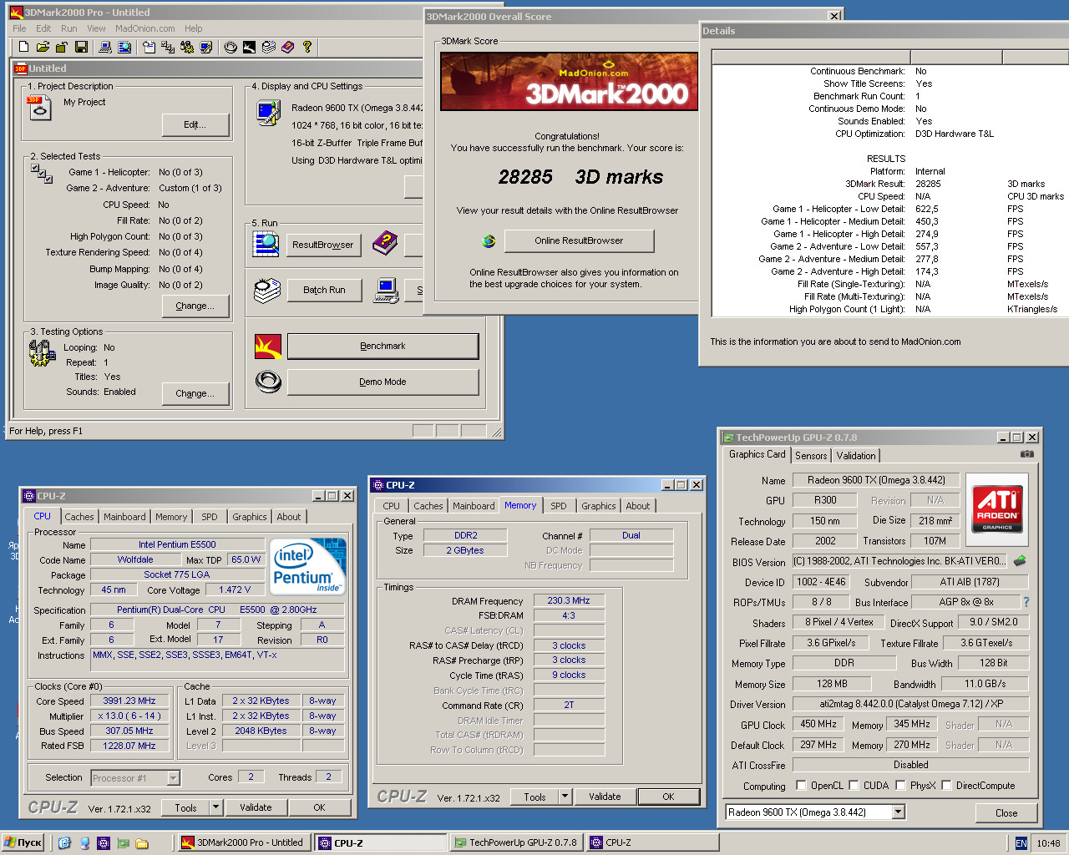Open Tools dropdown arrow in the CPU-Z processor window
1069x855 pixels.
coord(215,807)
